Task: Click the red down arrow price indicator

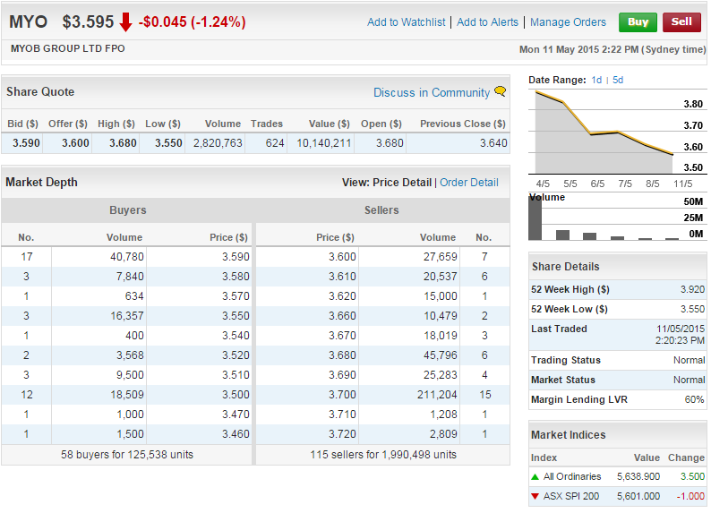Action: [125, 21]
